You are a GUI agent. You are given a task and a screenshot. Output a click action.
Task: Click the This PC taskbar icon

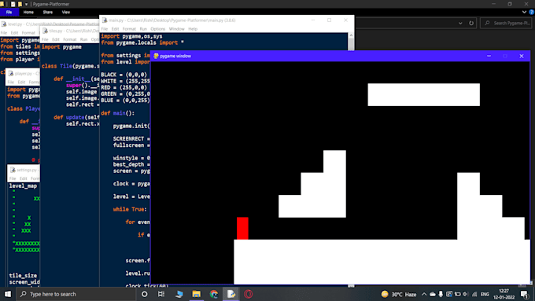coord(179,294)
